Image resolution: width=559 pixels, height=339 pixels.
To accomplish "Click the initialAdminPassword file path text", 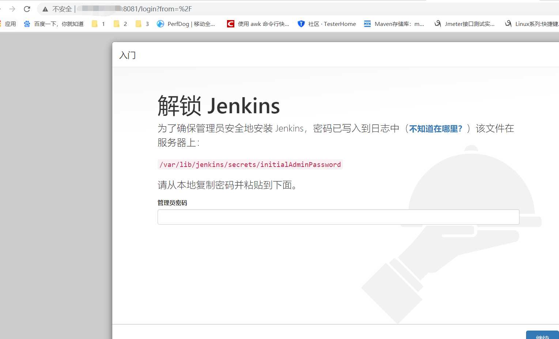I will point(250,164).
